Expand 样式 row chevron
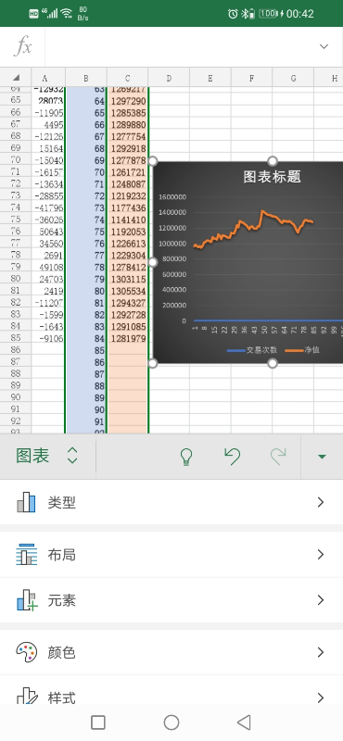 (x=321, y=697)
